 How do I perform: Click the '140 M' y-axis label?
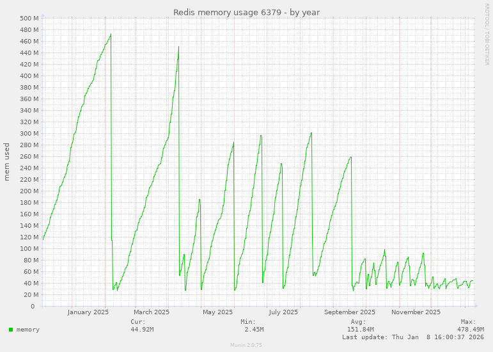point(29,225)
